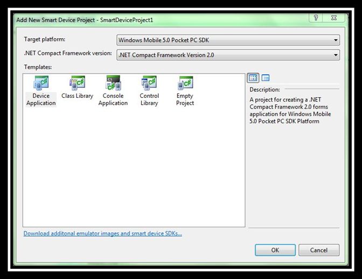Screen dimensions: 362x279
Task: Select the Device Application template icon
Action: tap(41, 83)
